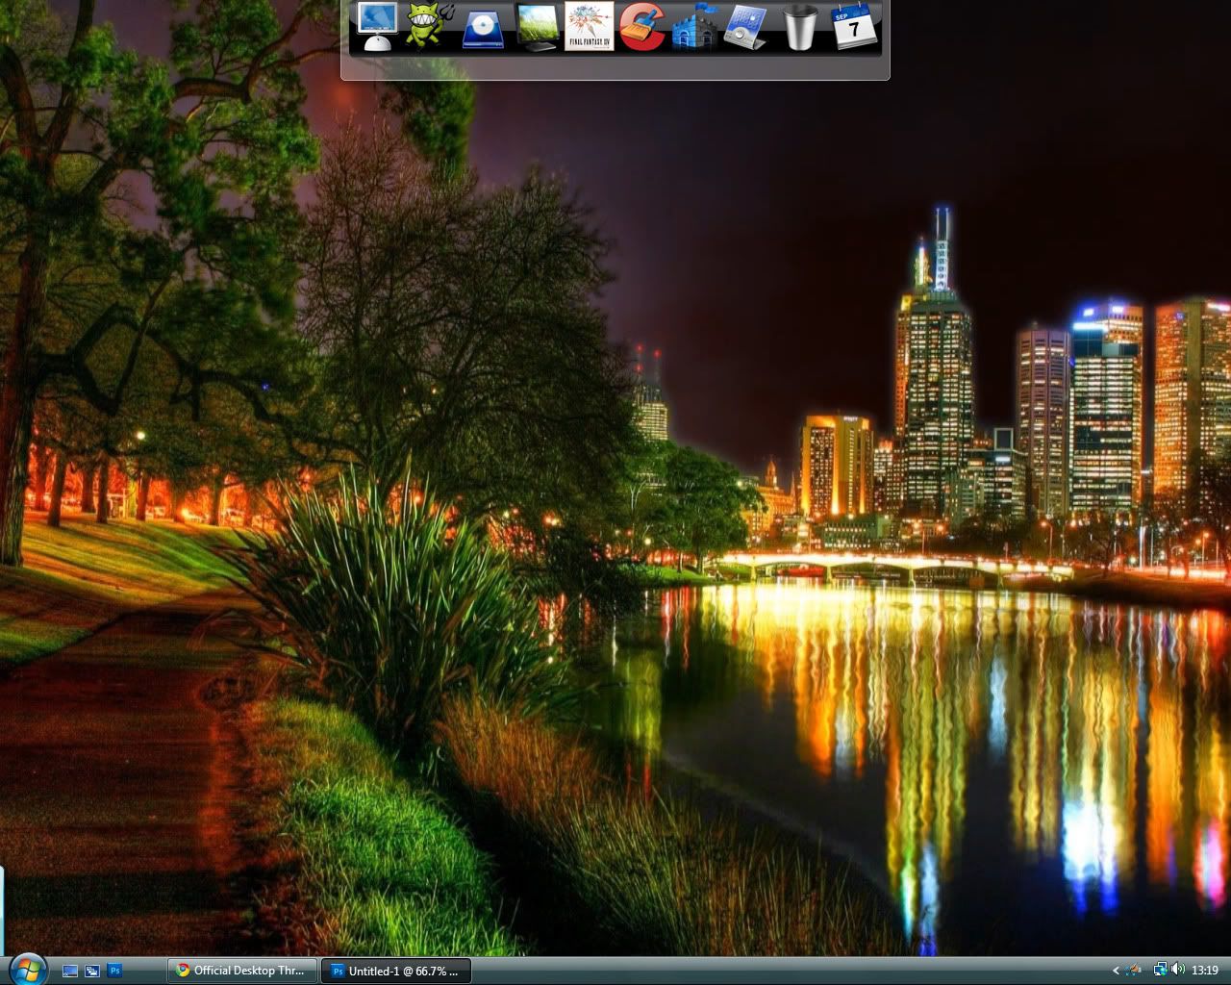Launch Photoshop from the Quick Launch bar

pyautogui.click(x=114, y=972)
